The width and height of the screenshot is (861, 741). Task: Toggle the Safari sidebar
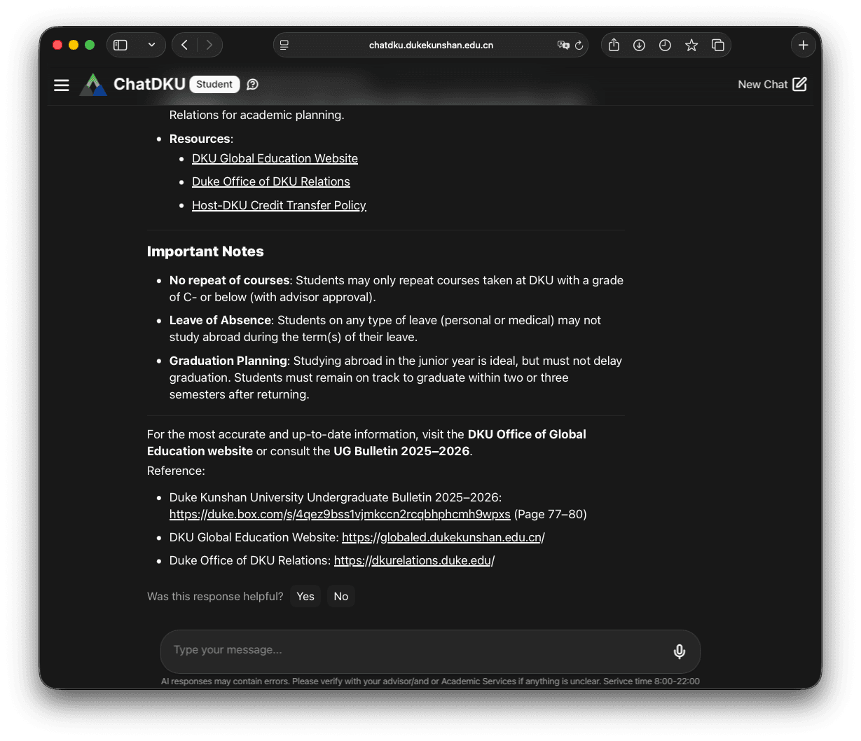tap(120, 44)
